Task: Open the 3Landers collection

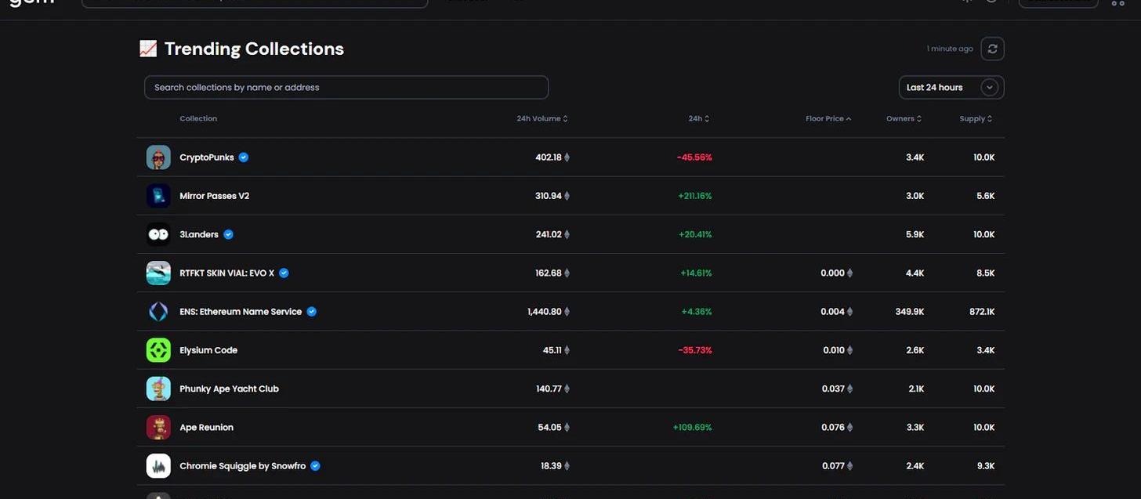Action: [199, 234]
